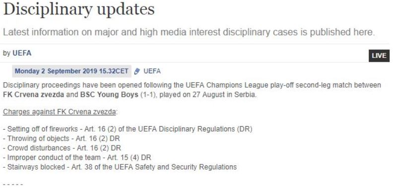
Task: Click the Disciplinary updates headline
Action: point(78,9)
